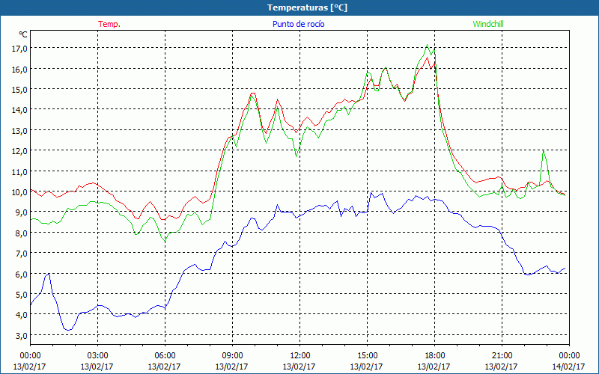Click the 15,0 y-axis value
599x374 pixels.
click(x=20, y=89)
